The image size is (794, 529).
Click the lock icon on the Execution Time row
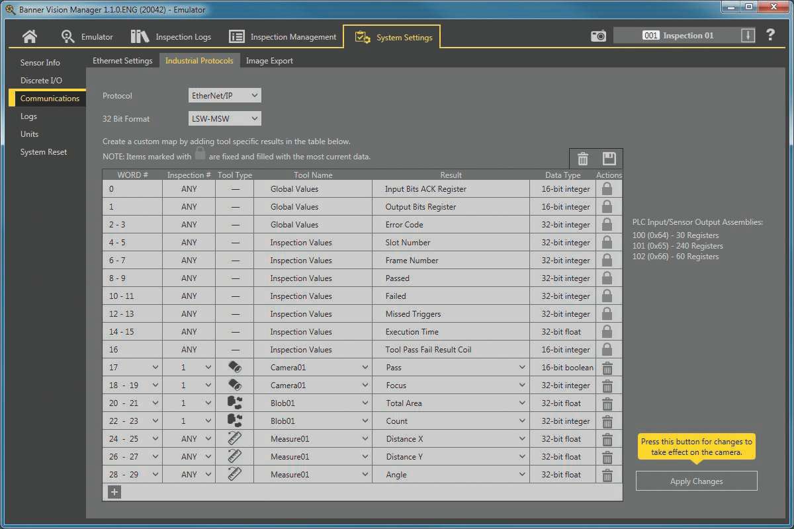608,331
